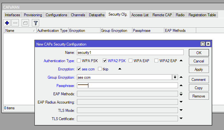Screen dimensions: 224x130
Task: Click the Comment toolbar icon
Action: pyautogui.click(x=25, y=23)
